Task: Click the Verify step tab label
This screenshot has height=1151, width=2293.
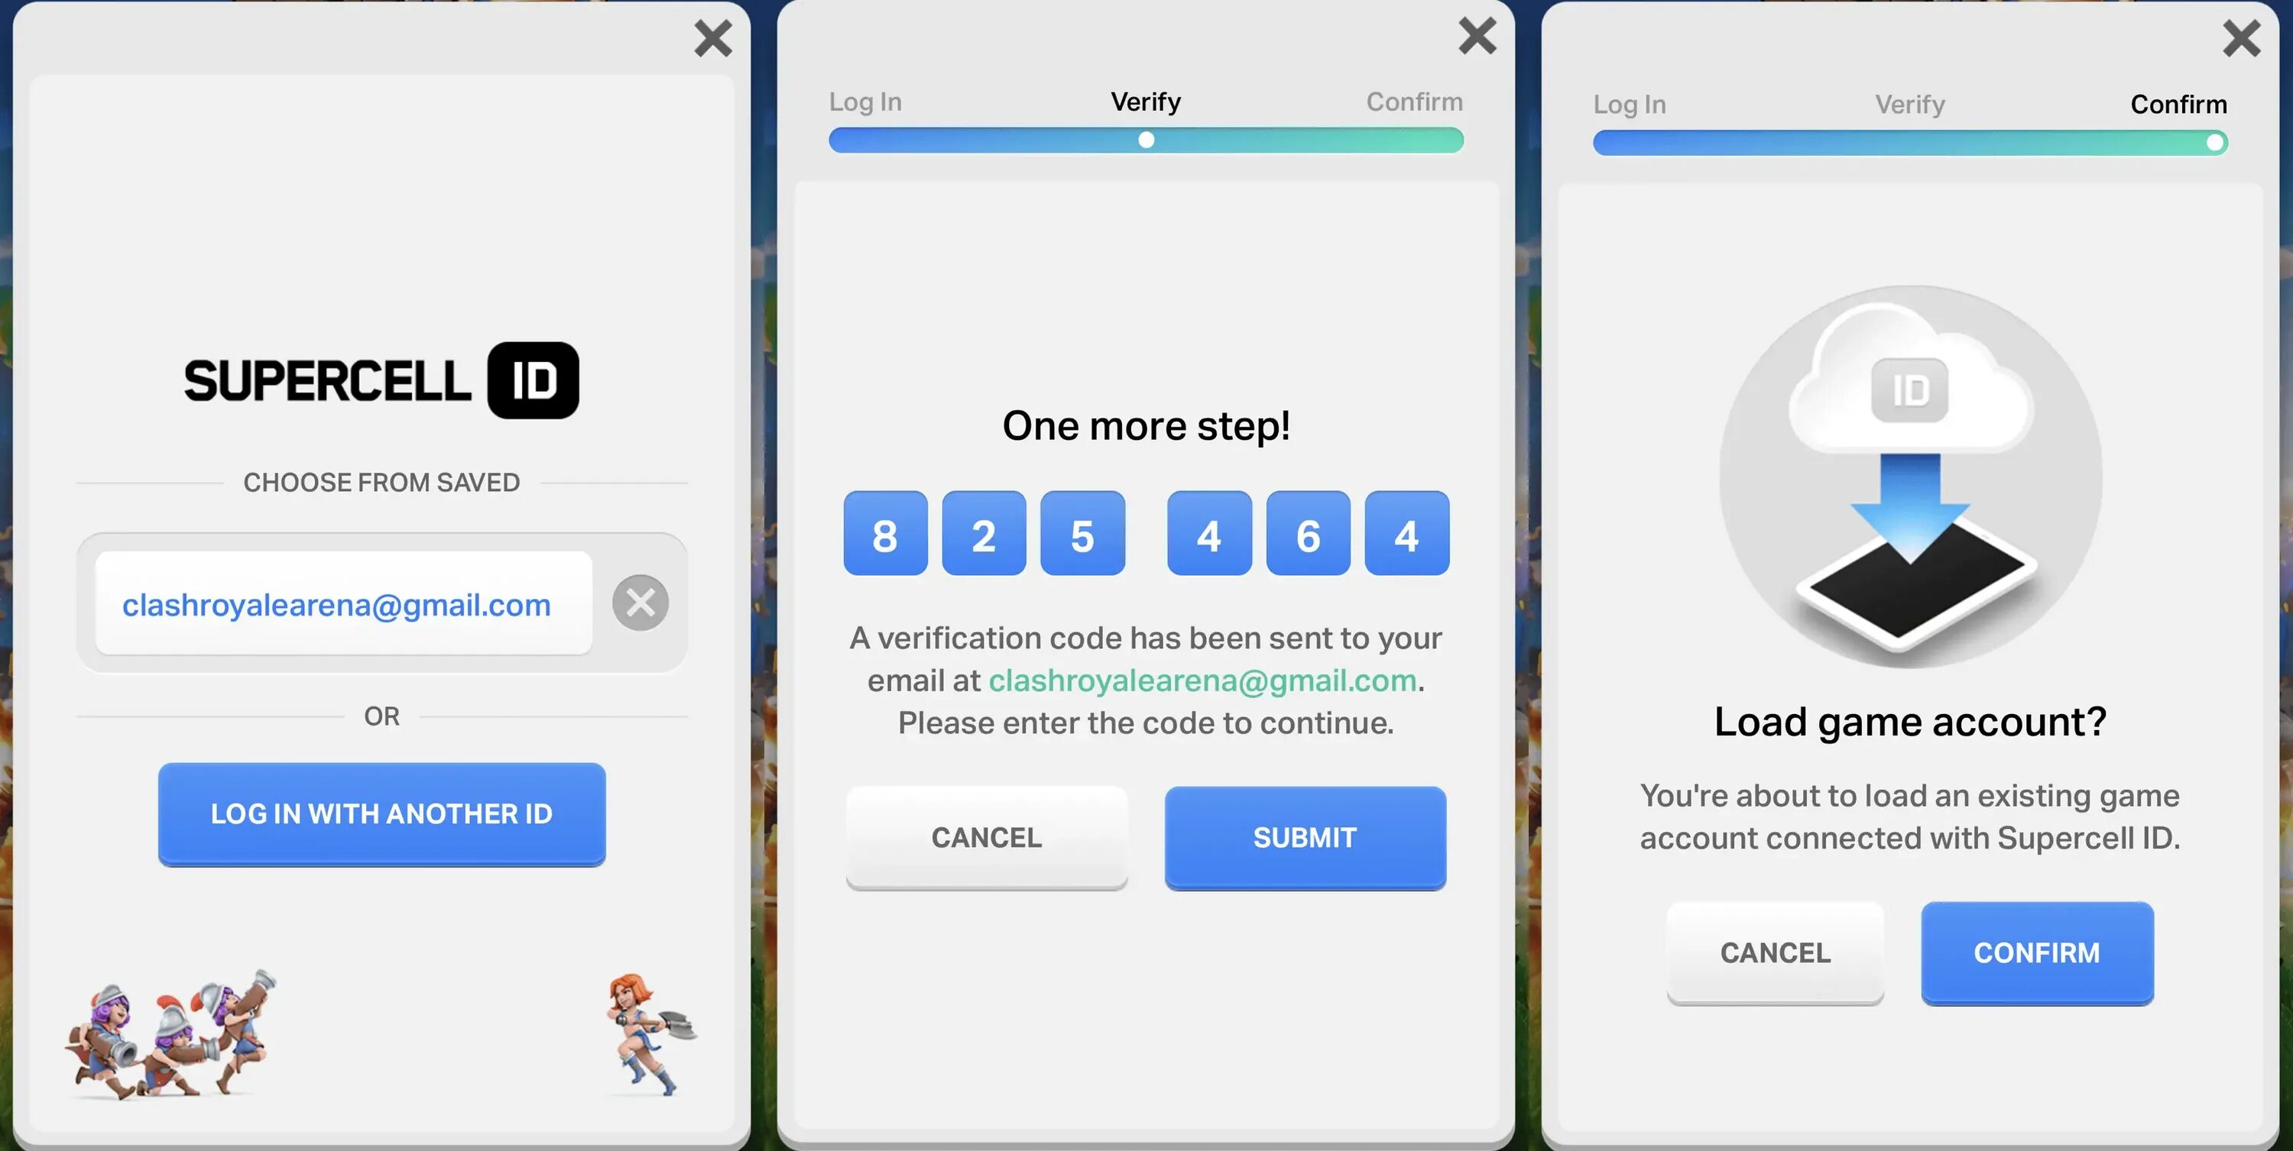Action: pyautogui.click(x=1146, y=102)
